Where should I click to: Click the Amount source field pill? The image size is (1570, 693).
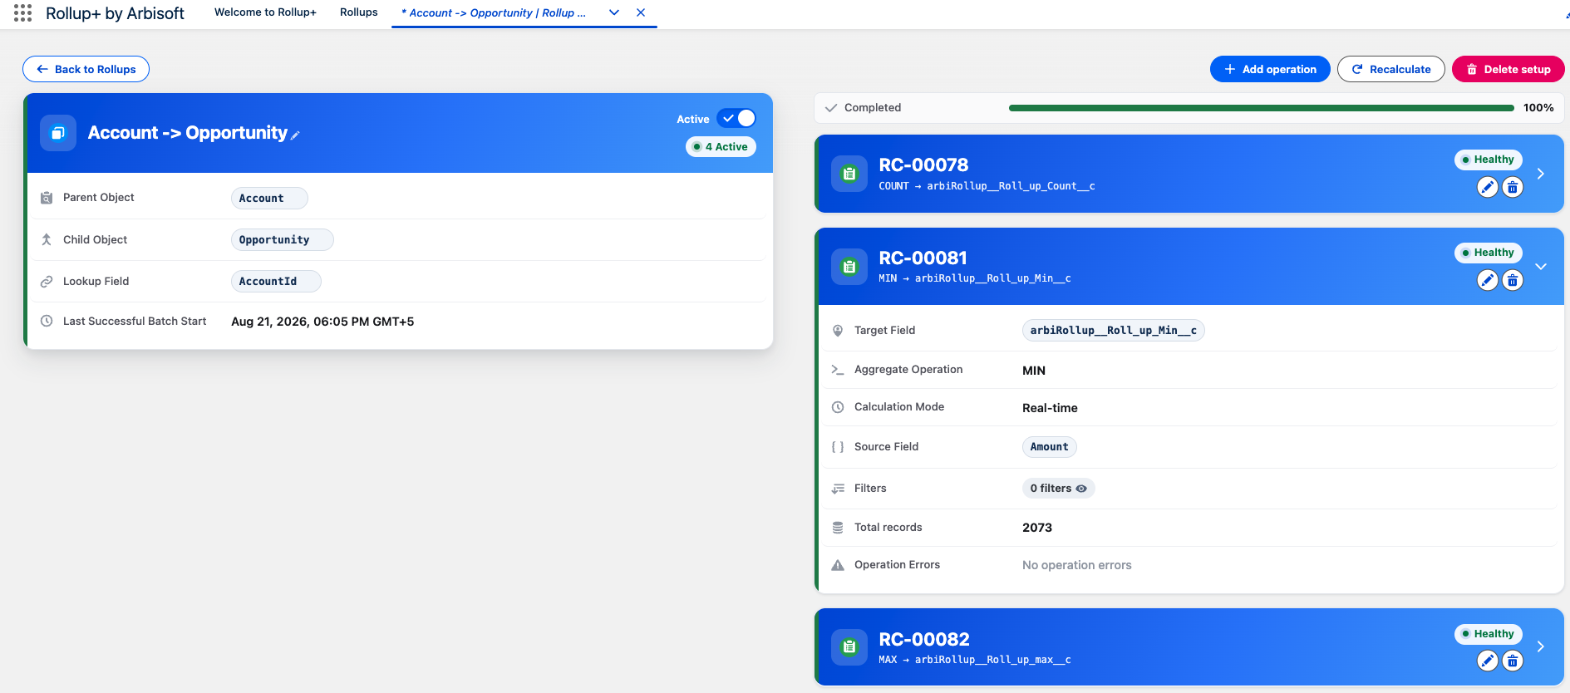[x=1049, y=447]
